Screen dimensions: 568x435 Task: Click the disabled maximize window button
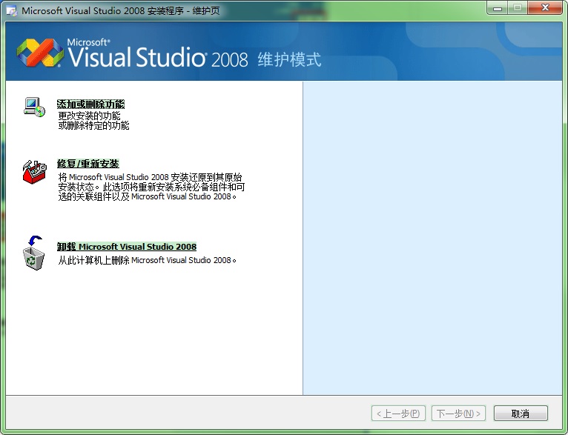(518, 8)
